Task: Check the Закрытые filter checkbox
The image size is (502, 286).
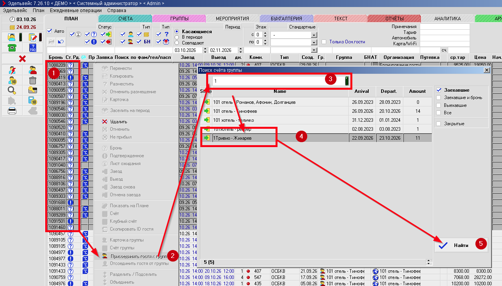Action: 439,124
